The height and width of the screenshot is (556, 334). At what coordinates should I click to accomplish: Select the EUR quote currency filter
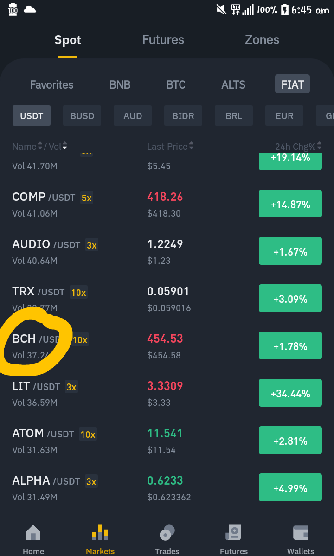(284, 115)
